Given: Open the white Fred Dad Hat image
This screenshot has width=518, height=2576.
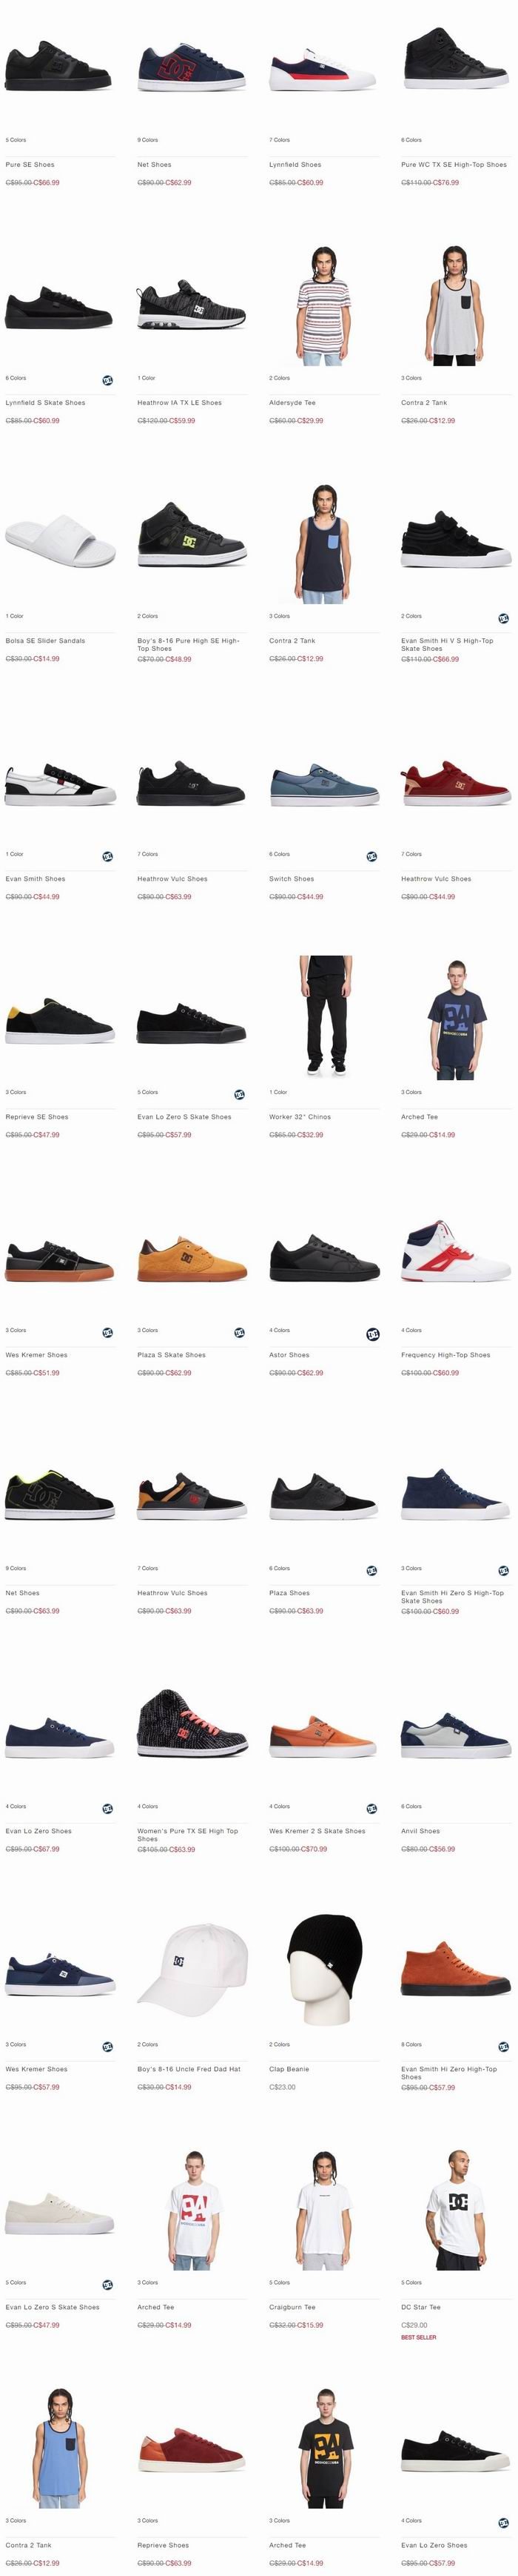Looking at the screenshot, I should pos(192,1968).
